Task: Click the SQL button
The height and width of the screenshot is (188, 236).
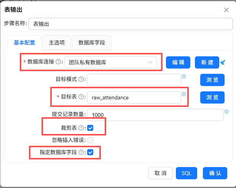Action: pyautogui.click(x=187, y=173)
